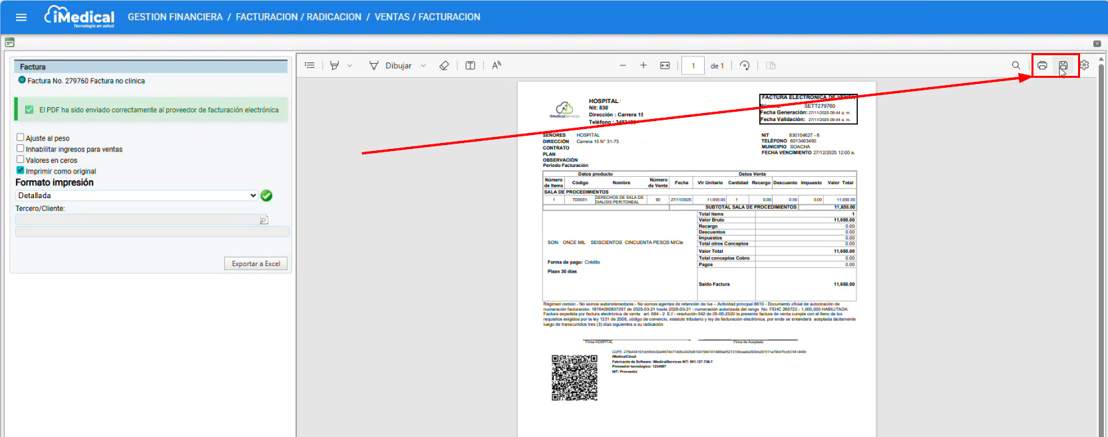Click the print icon in PDF toolbar

click(1042, 65)
